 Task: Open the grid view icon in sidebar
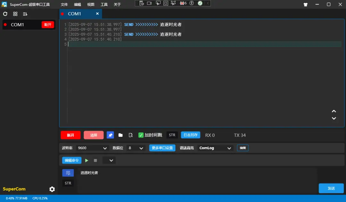[15, 14]
